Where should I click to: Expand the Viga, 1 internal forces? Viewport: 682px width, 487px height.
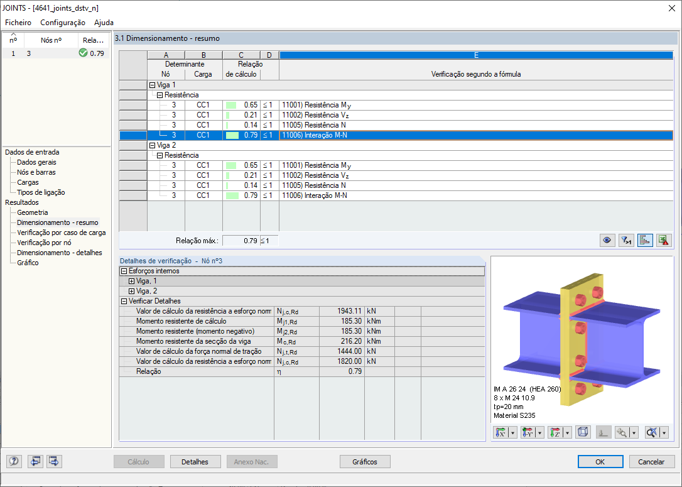click(131, 281)
